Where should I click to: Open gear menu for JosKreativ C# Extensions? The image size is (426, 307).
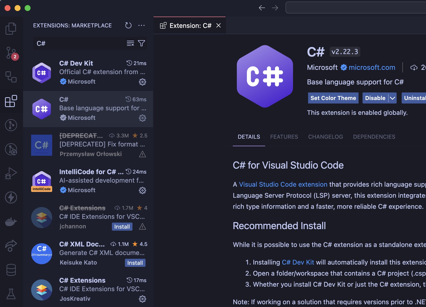(143, 299)
